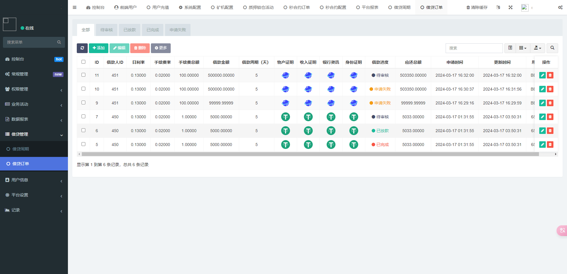Screen dimensions: 567x274
Task: Click the red delete icon for order 5
Action: [x=550, y=145]
